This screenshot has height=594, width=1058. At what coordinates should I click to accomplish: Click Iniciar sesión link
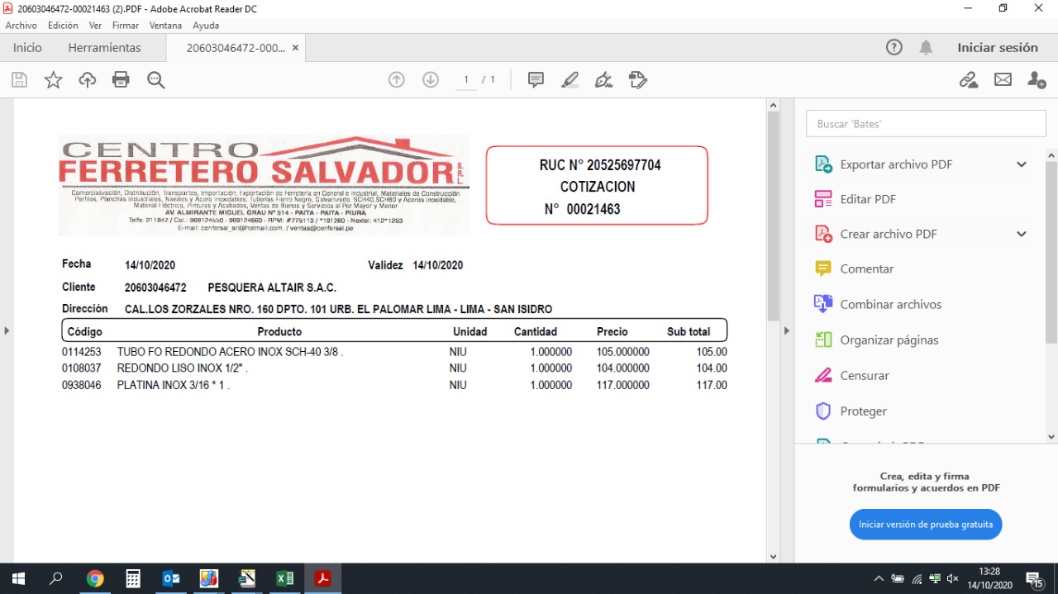pos(997,48)
